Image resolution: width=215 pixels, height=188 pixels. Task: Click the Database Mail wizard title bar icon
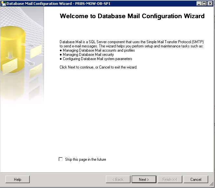(x=3, y=4)
